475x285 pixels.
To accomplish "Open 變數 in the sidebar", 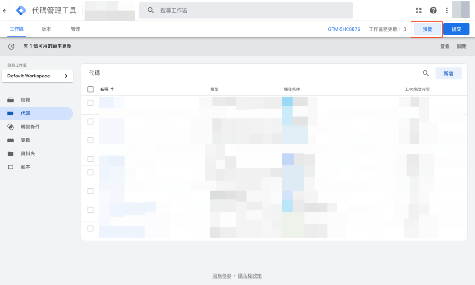I will pos(26,140).
